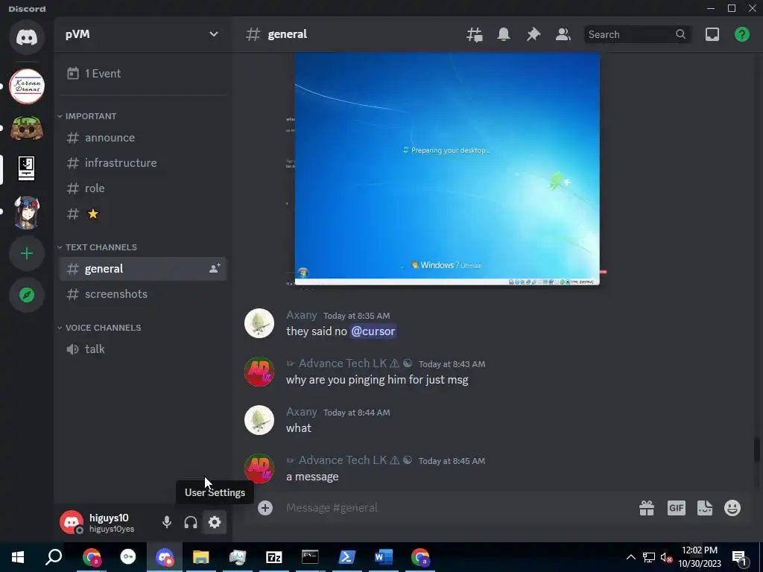The width and height of the screenshot is (763, 572).
Task: Open Advance Tech LK avatar at 8:43 AM
Action: [x=259, y=372]
